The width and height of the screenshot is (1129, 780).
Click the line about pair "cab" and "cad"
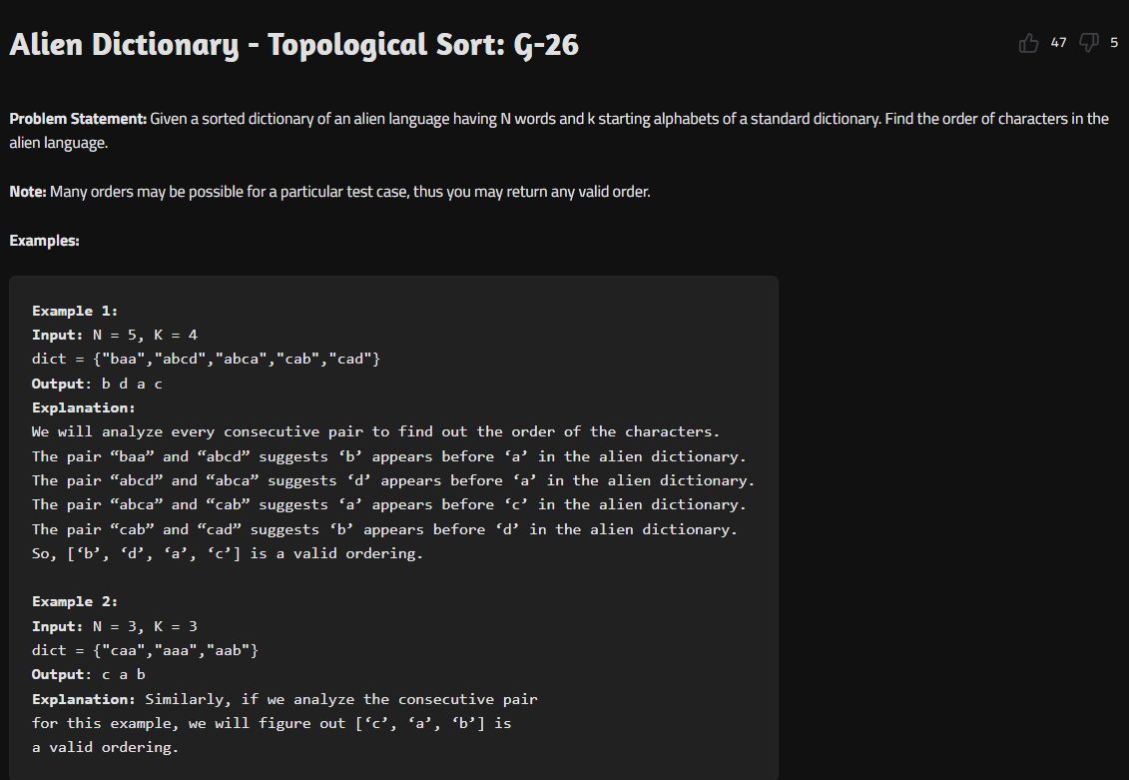tap(384, 529)
